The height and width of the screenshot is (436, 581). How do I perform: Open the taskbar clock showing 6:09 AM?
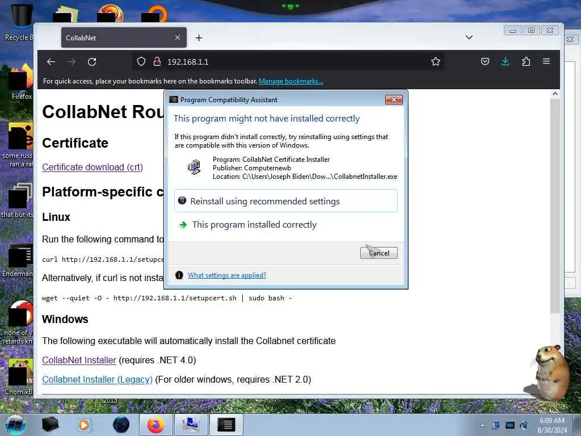552,425
